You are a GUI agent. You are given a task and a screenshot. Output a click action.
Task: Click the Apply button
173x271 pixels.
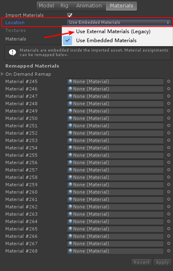(x=162, y=262)
